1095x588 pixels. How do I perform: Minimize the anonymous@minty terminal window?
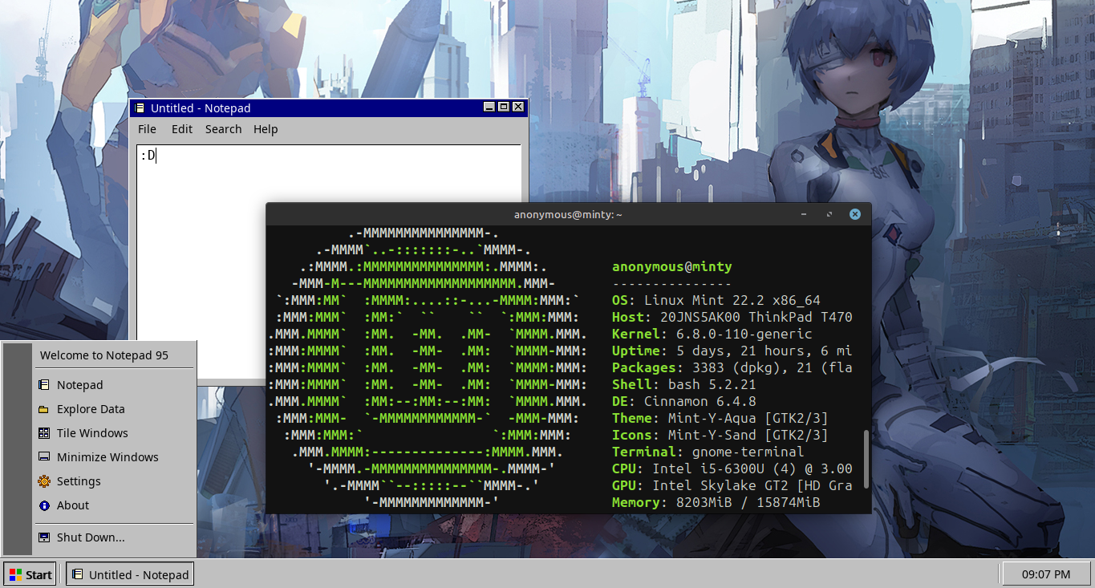805,214
